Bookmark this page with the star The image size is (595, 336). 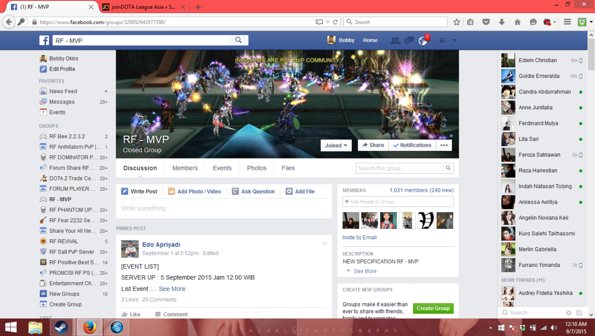pyautogui.click(x=457, y=22)
